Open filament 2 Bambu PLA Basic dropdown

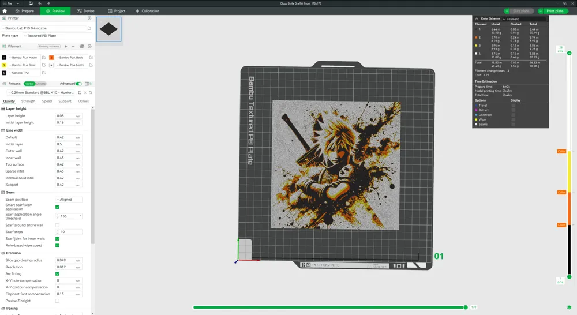click(x=72, y=58)
